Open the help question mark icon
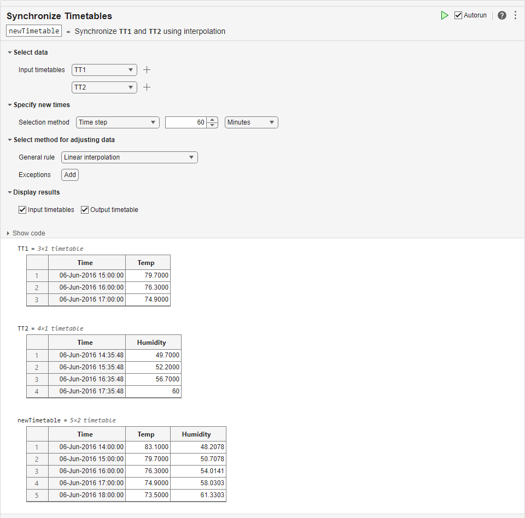525x518 pixels. tap(501, 15)
